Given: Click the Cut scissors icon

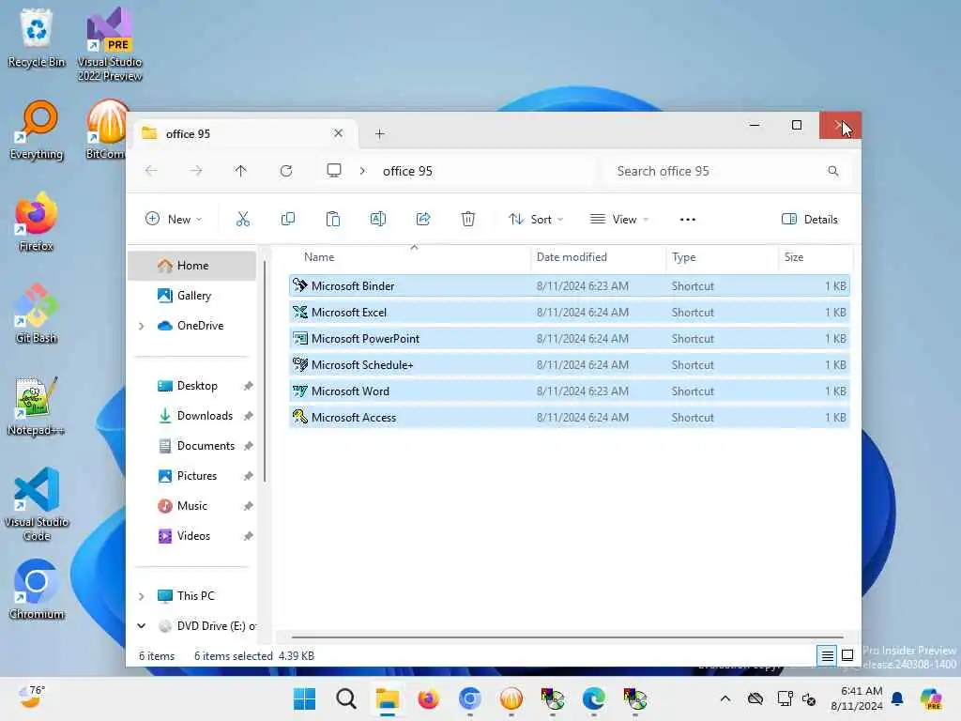Looking at the screenshot, I should [243, 219].
